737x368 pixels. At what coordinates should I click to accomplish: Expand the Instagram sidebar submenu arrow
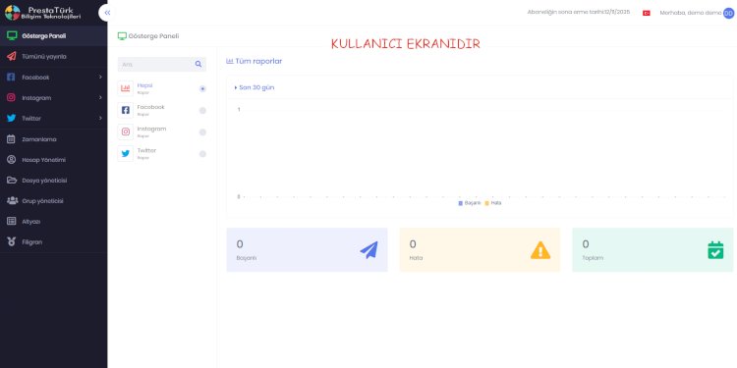coord(100,97)
